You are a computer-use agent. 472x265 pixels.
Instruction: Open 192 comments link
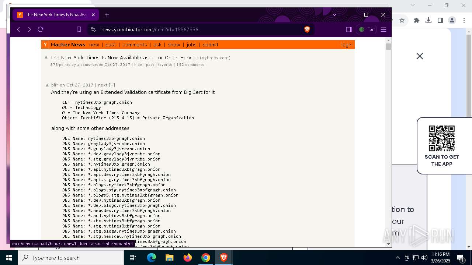coord(190,65)
